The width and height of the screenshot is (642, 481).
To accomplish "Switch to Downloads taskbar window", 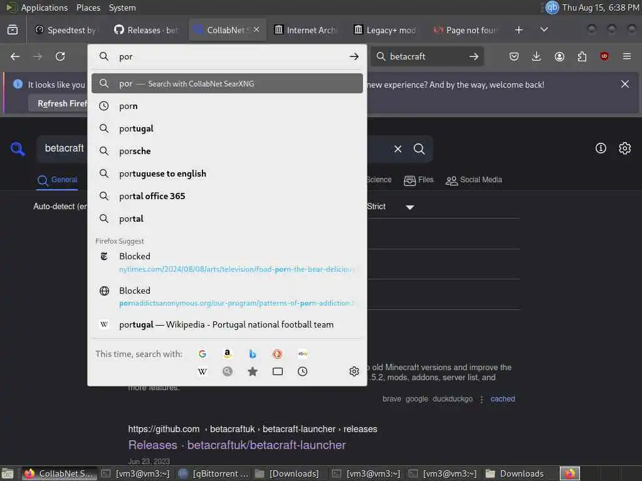I will pos(515,473).
